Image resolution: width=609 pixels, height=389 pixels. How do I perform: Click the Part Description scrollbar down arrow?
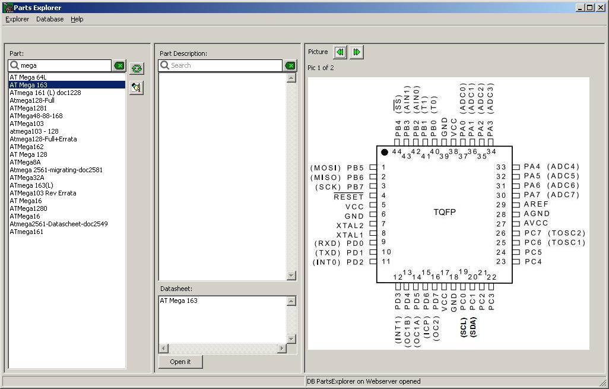(291, 275)
